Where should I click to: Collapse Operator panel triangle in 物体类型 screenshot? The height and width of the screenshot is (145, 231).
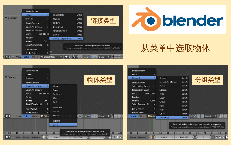pos(6,77)
